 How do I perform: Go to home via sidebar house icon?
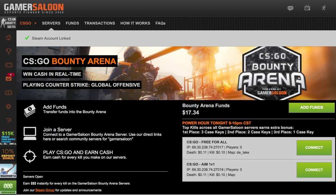(8, 38)
